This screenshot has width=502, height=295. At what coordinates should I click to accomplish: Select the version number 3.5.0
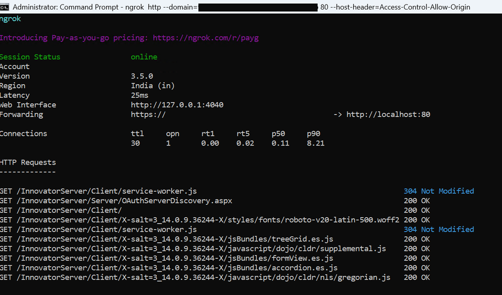click(x=142, y=76)
